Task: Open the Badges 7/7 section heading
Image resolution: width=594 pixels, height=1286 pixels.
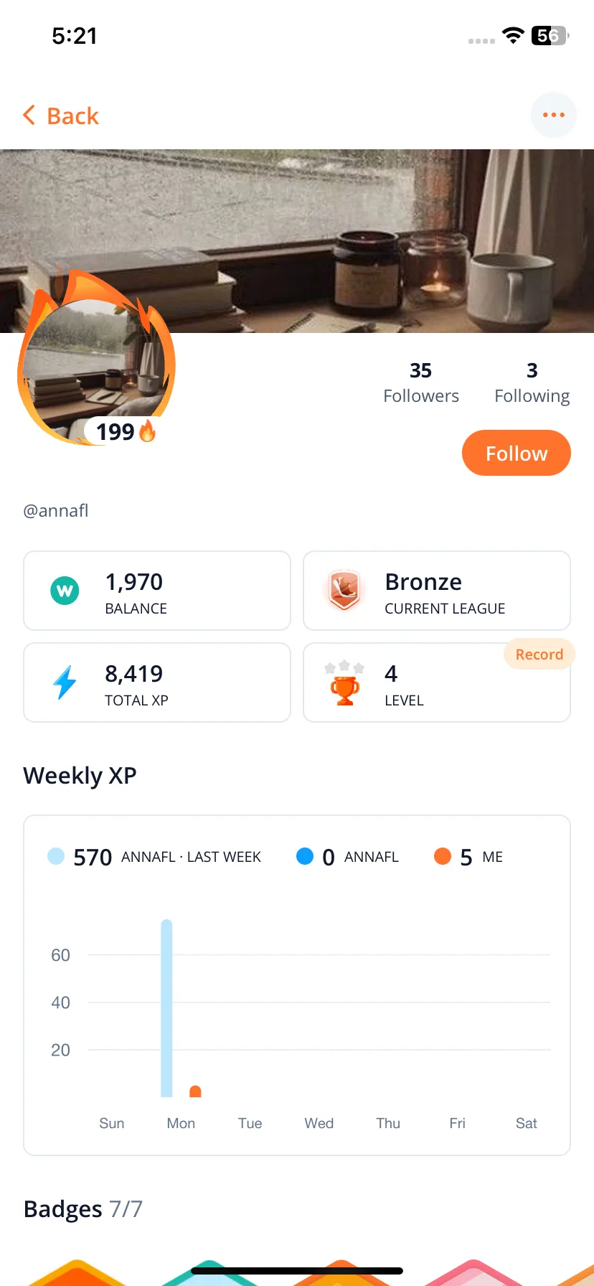Action: coord(83,1209)
